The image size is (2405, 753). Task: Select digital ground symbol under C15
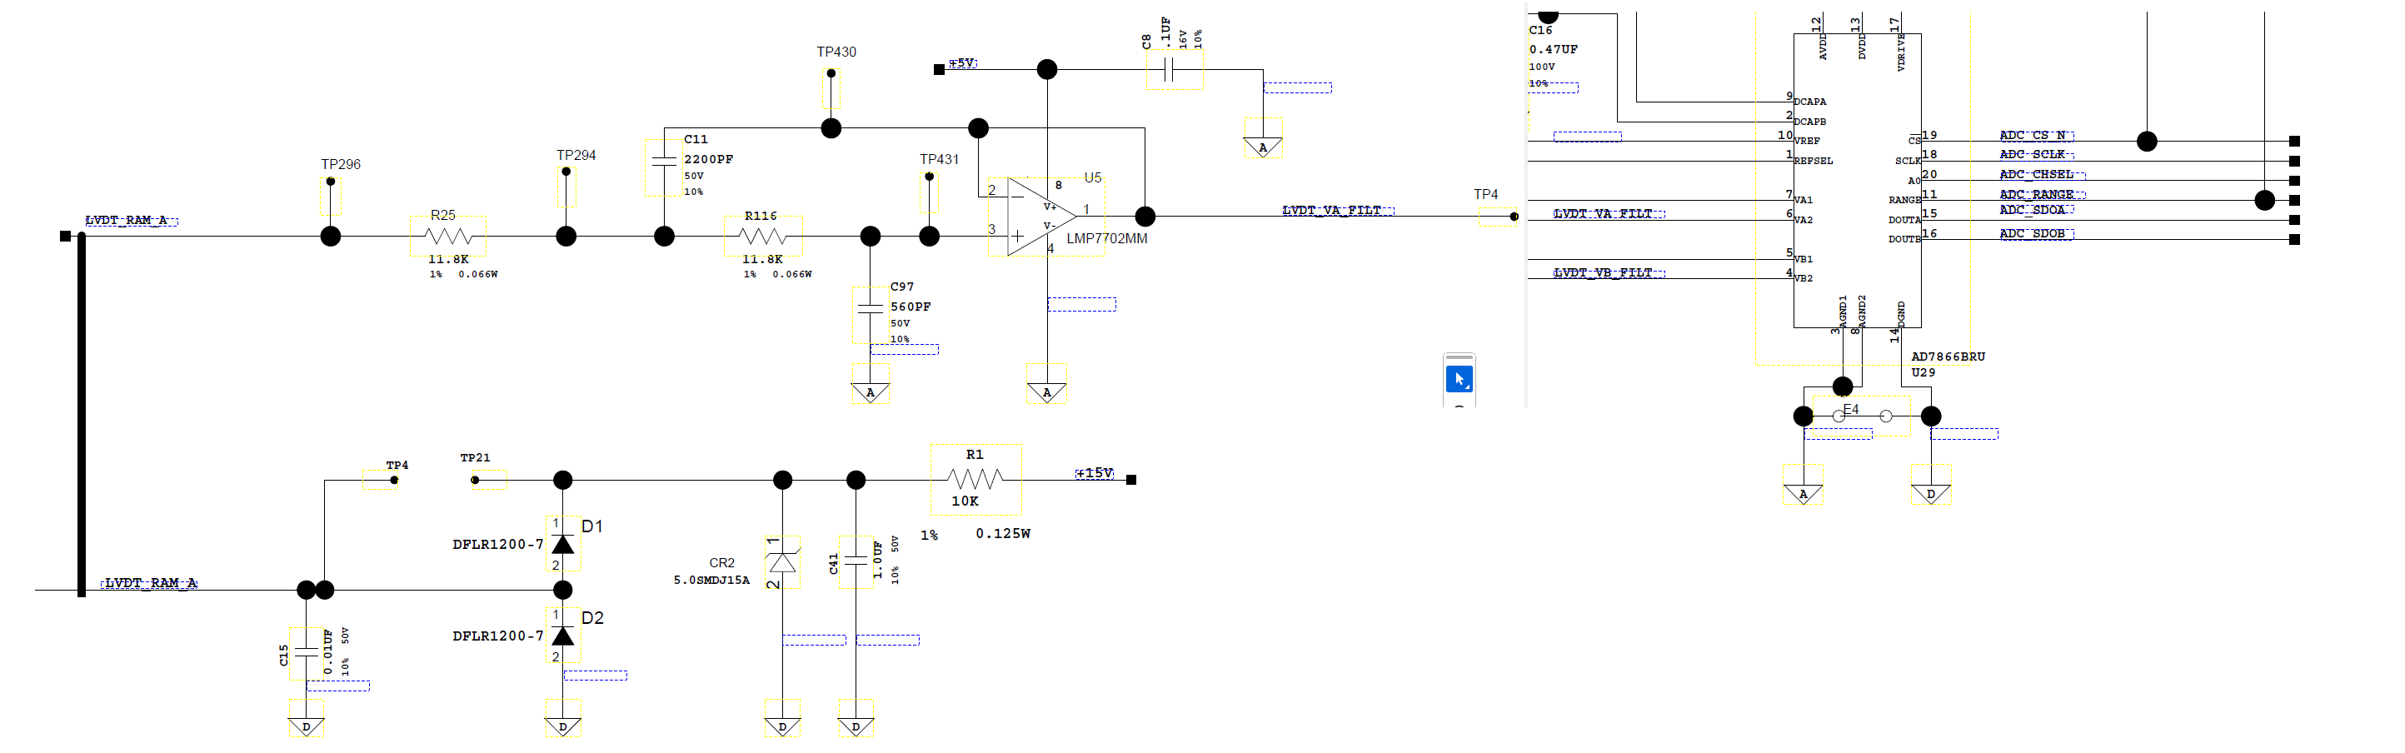[307, 726]
